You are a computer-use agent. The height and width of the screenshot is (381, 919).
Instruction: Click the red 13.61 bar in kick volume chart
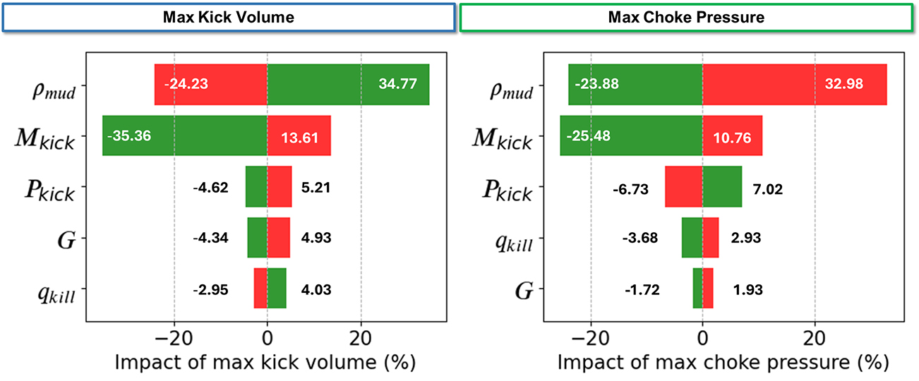pos(299,135)
